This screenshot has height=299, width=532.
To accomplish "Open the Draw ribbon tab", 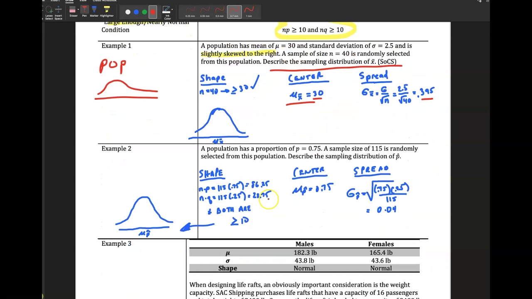I will (x=69, y=1).
